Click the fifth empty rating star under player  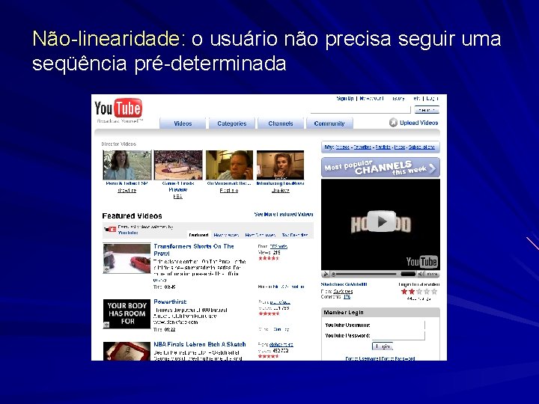point(434,292)
